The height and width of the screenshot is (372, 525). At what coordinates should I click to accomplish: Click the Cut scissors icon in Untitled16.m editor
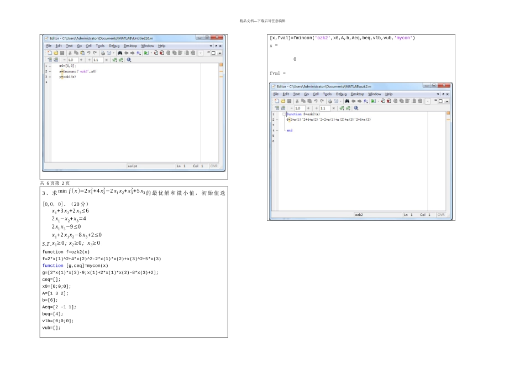(70, 53)
